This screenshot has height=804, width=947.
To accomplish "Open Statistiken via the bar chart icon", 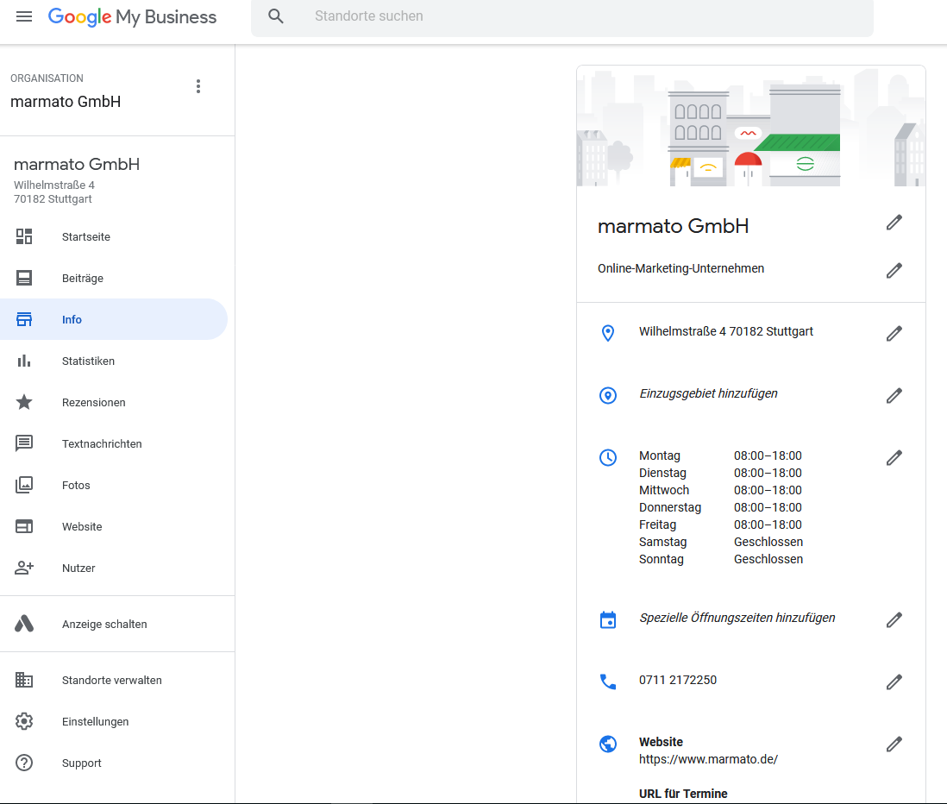I will coord(23,361).
